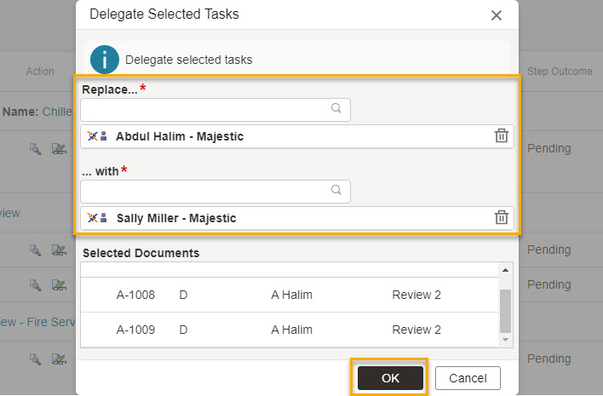Select Abdul Halim - Majestic entry
The height and width of the screenshot is (396, 603).
297,136
